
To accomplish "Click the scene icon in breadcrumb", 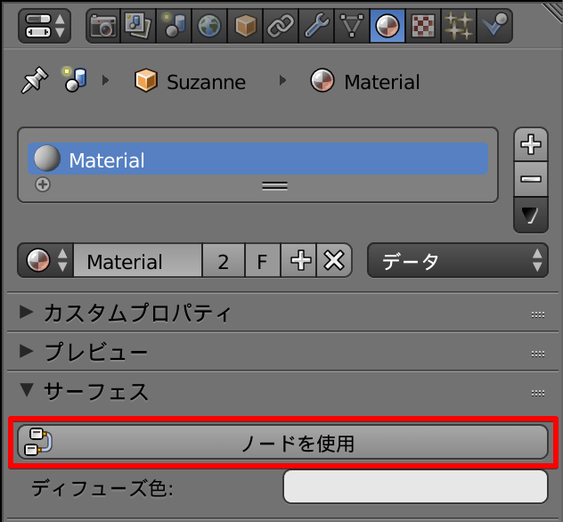I will [x=75, y=79].
